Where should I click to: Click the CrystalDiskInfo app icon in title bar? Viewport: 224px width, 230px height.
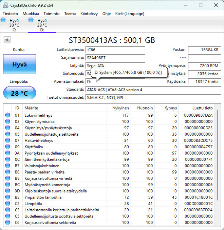(5, 5)
